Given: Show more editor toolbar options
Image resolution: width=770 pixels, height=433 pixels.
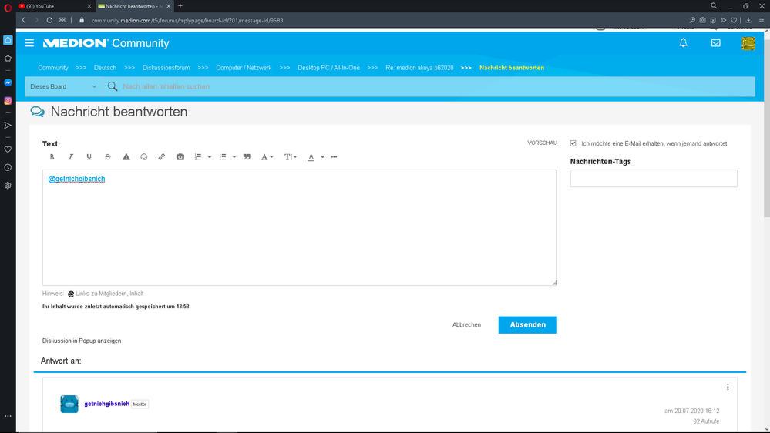Looking at the screenshot, I should [x=334, y=157].
